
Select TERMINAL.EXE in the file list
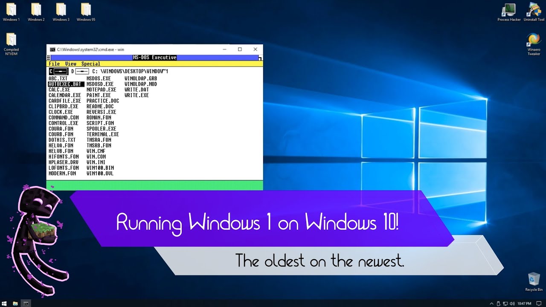click(103, 134)
